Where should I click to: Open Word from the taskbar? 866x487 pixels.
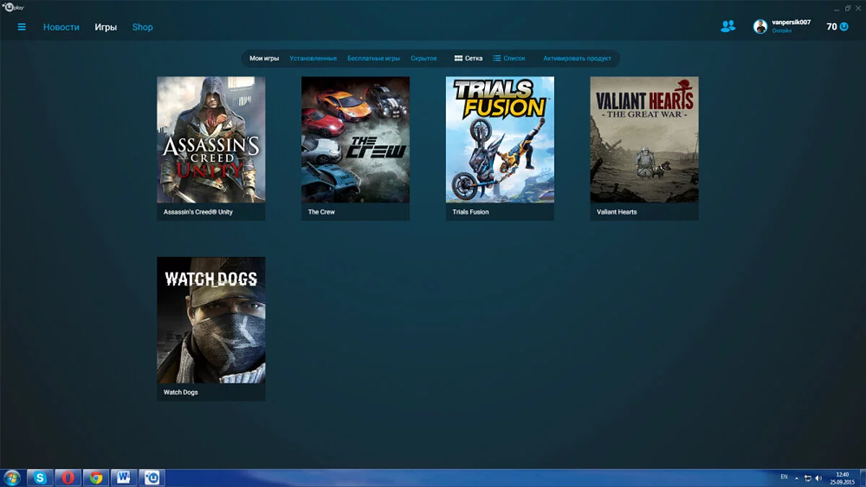click(123, 478)
